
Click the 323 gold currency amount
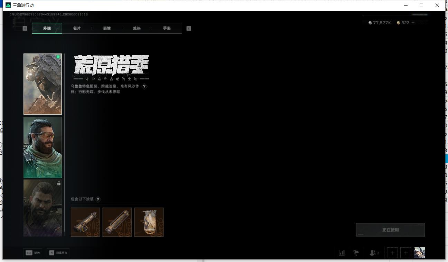pos(405,23)
